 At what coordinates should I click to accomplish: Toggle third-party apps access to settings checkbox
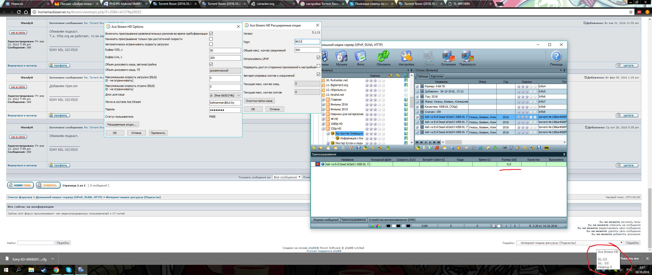tap(318, 66)
